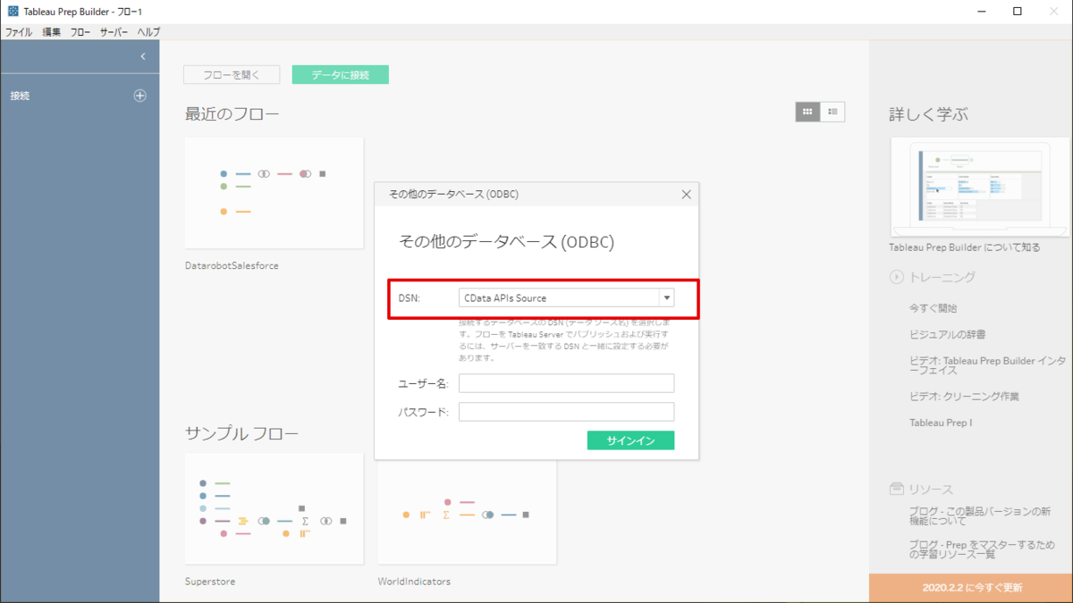Focus the パスワード input field
The width and height of the screenshot is (1073, 603).
(x=566, y=412)
